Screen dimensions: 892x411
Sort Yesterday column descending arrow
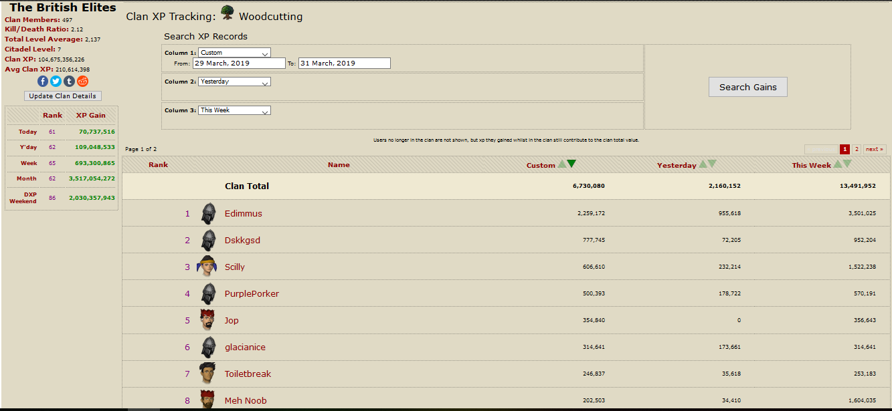712,164
